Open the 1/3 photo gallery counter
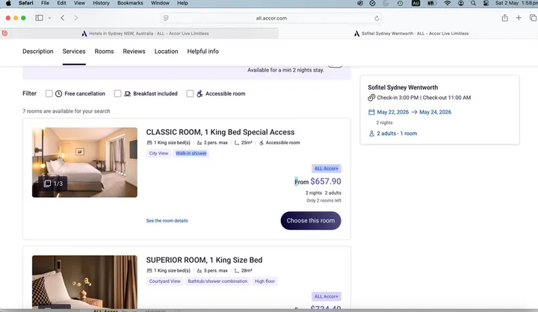The height and width of the screenshot is (312, 538). 53,184
